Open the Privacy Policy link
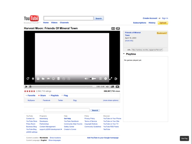Viewport: 192px width, 144px height. coord(90,119)
